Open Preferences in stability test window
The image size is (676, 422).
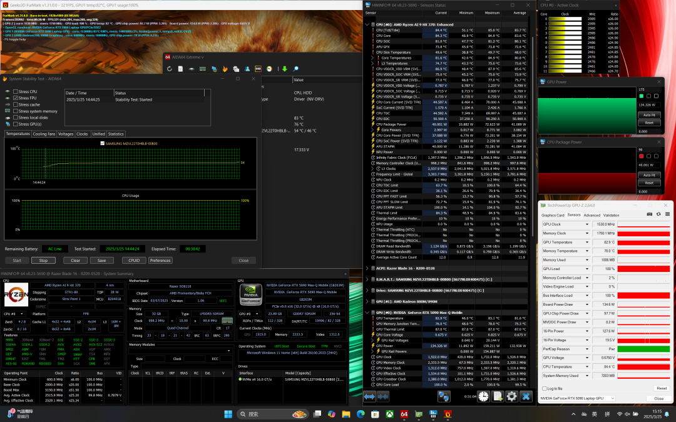click(160, 261)
